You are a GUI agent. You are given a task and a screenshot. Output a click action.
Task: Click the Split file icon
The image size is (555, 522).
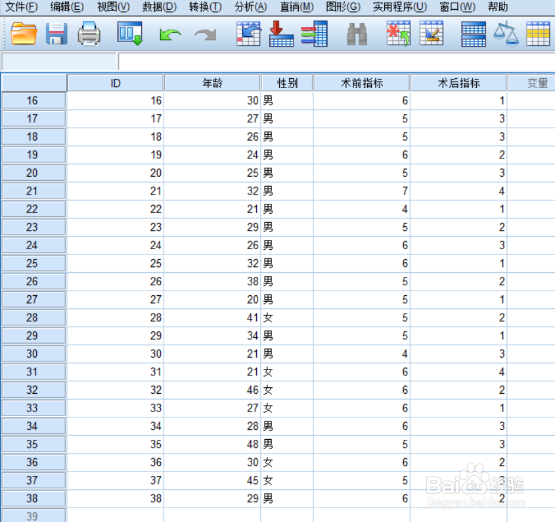[474, 34]
